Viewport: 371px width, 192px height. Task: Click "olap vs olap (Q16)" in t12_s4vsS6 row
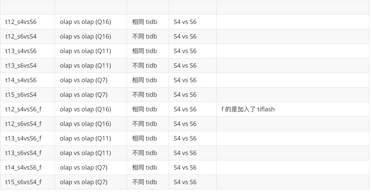[x=85, y=22]
